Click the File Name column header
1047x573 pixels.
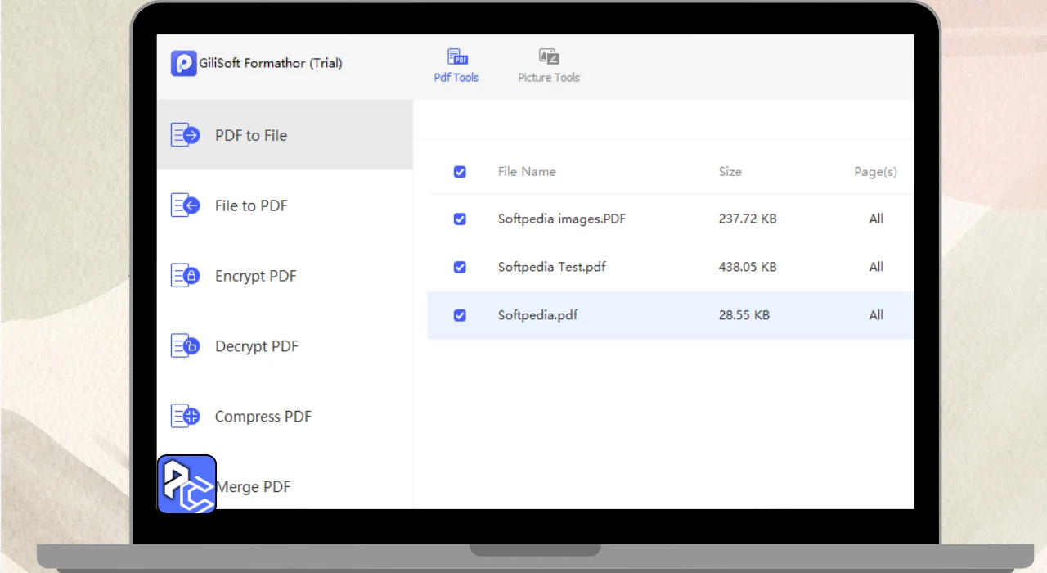pos(527,172)
